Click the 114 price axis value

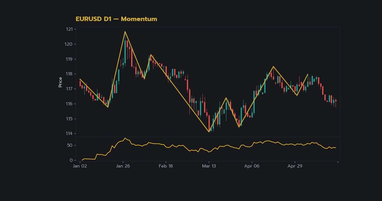click(69, 133)
